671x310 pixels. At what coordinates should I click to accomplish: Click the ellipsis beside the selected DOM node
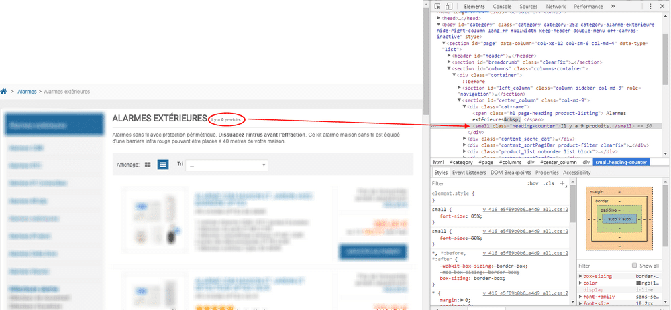pyautogui.click(x=434, y=127)
